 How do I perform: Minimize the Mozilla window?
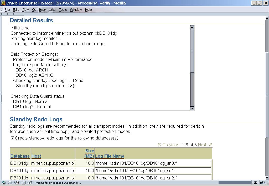254,3
